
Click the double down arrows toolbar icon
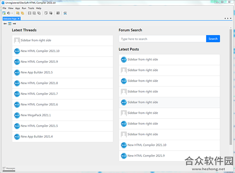[x=58, y=13]
